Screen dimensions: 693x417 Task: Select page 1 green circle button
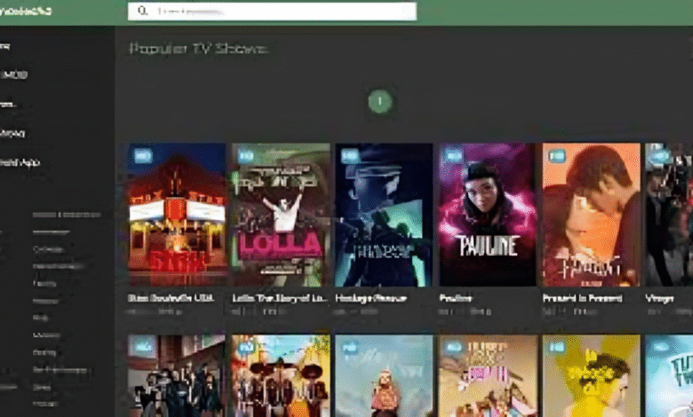(x=379, y=101)
